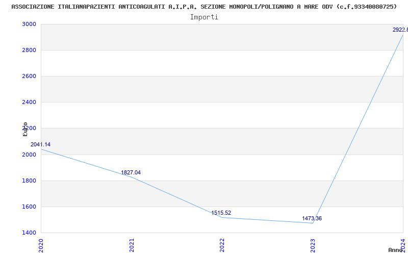Click the 'Euro' y-axis title
The height and width of the screenshot is (255, 408).
[25, 129]
